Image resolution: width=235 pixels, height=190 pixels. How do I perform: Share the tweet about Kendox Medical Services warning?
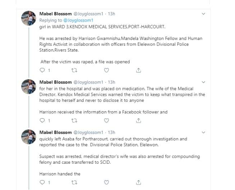click(x=139, y=121)
